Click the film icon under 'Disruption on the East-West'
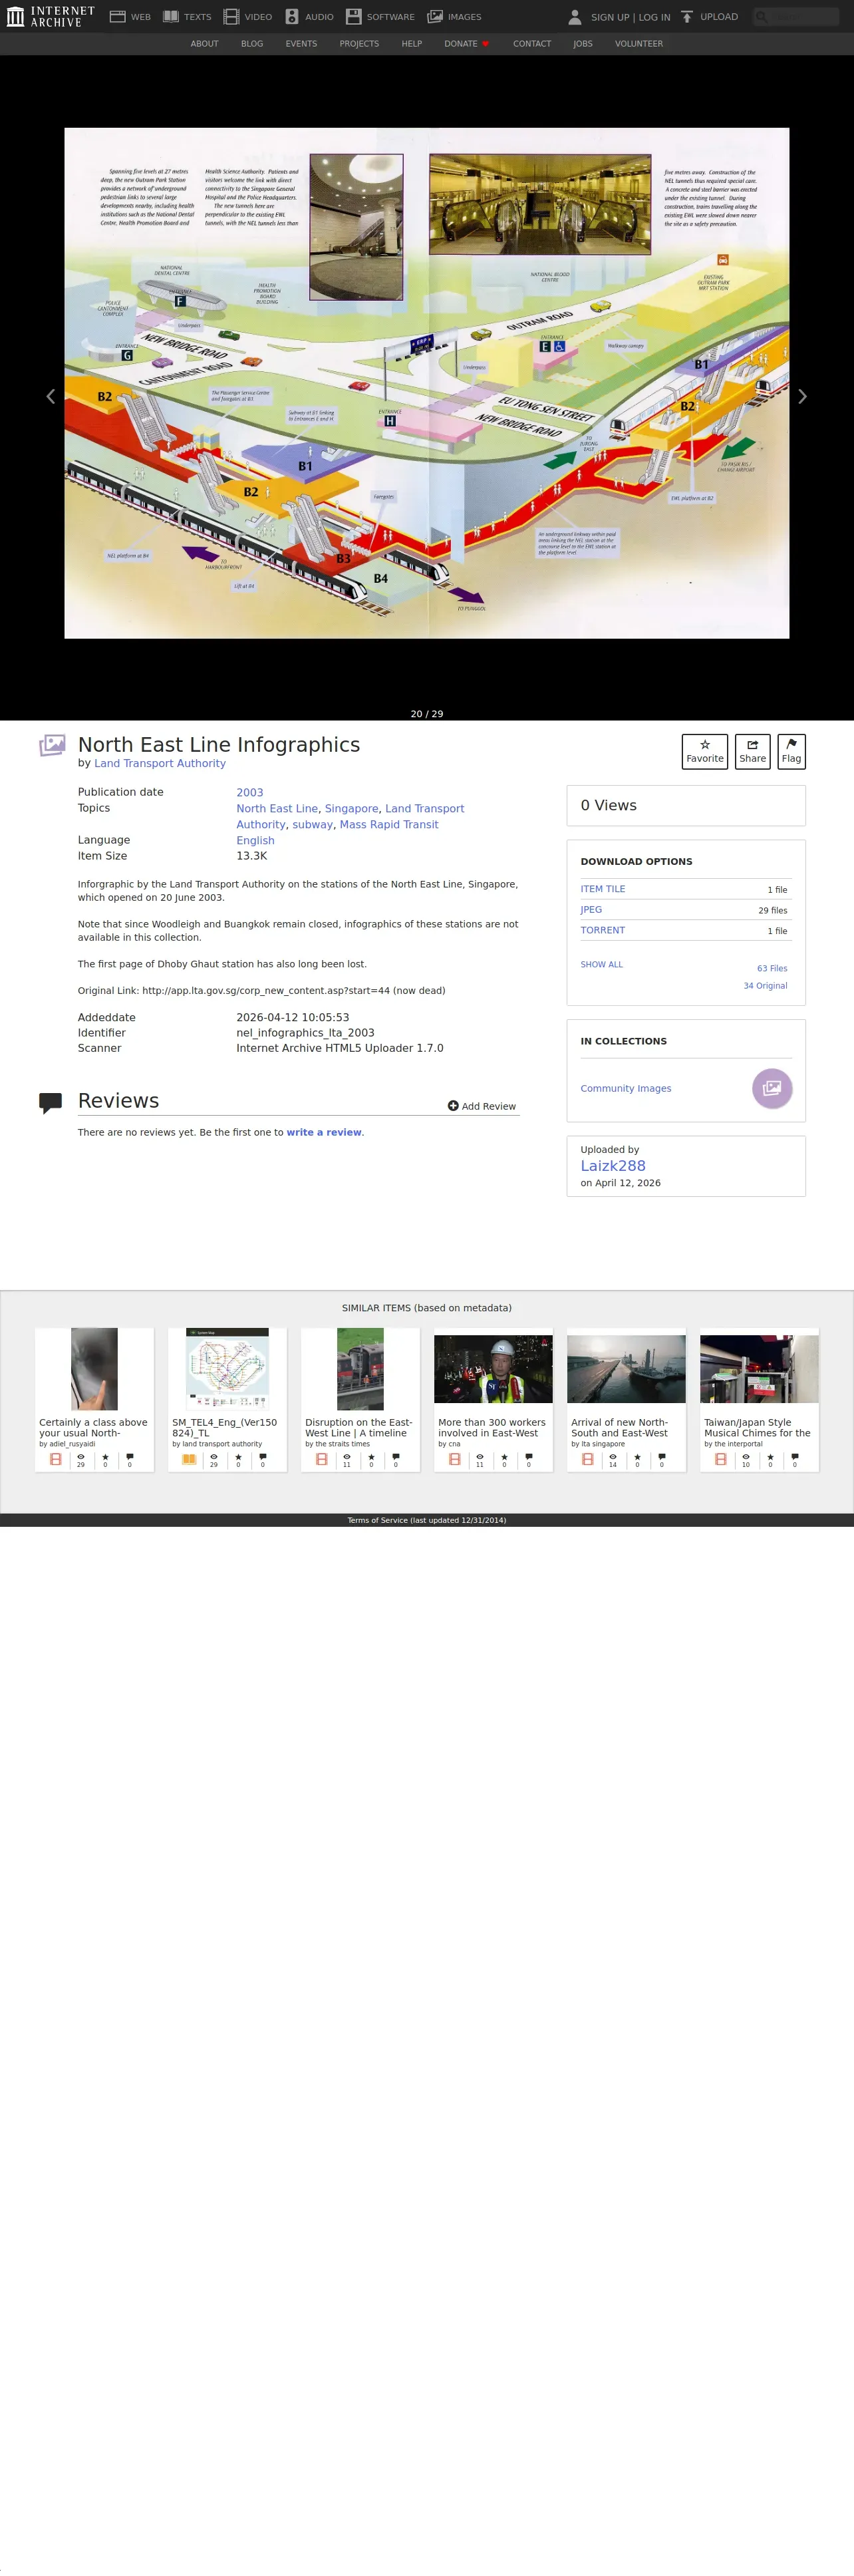The image size is (854, 2576). point(322,1460)
